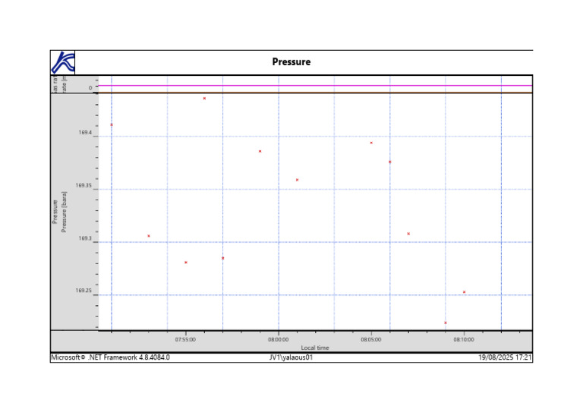Click the magenta rate line in the top strip
Image resolution: width=583 pixels, height=412 pixels.
coord(315,86)
